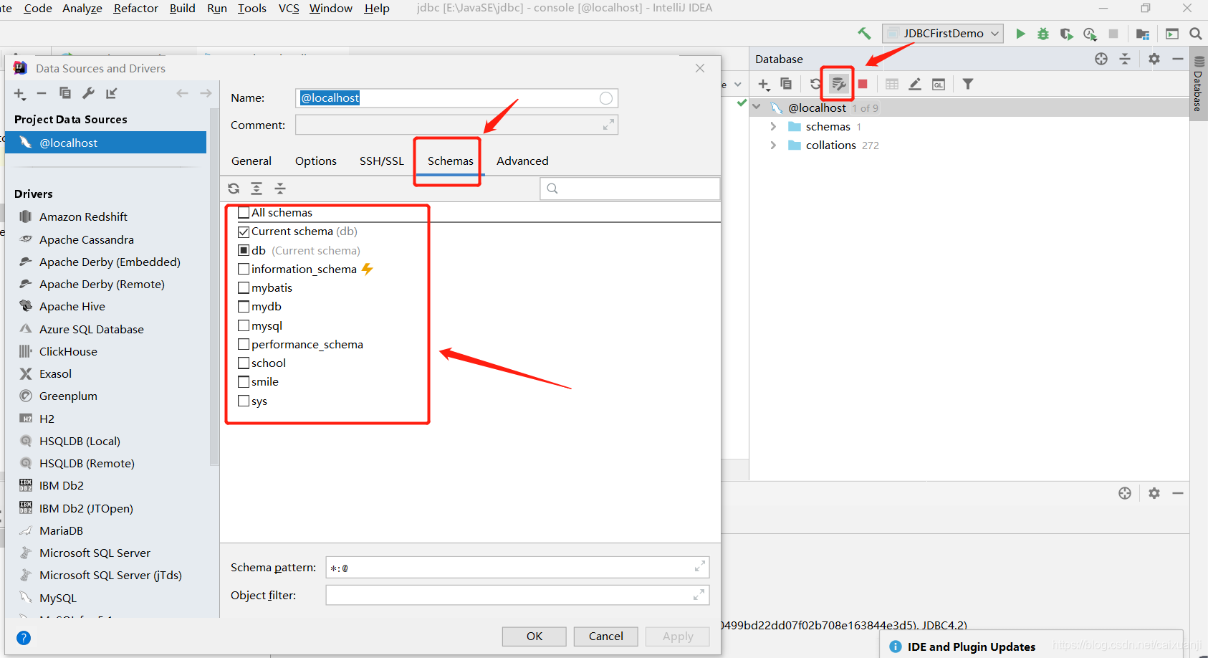Click the Apply button
Image resolution: width=1208 pixels, height=658 pixels.
[x=678, y=636]
